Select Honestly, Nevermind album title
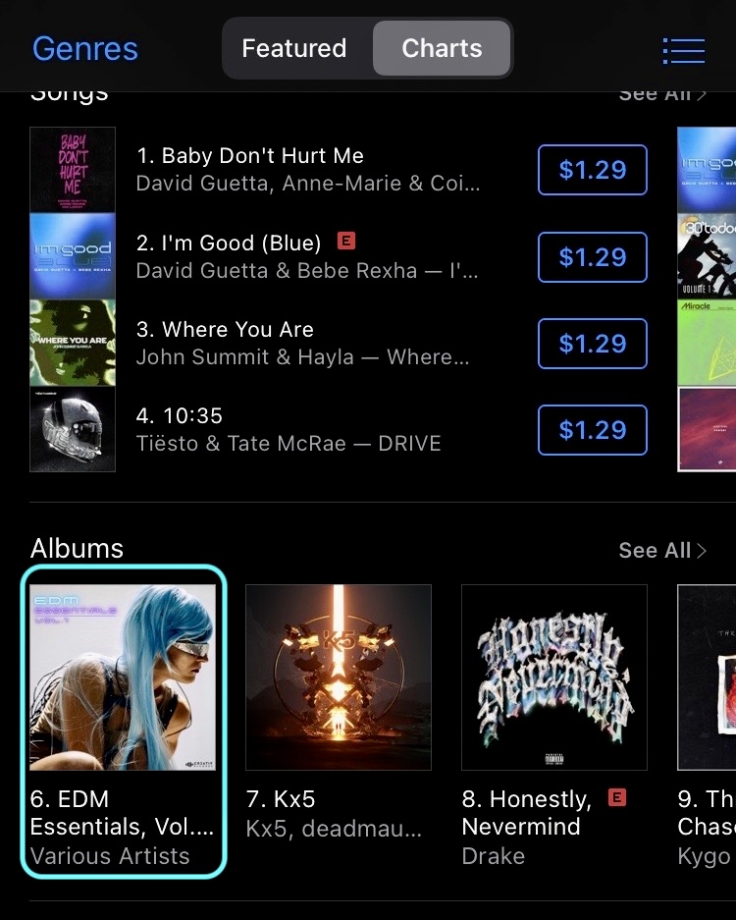The width and height of the screenshot is (736, 920). [x=527, y=813]
